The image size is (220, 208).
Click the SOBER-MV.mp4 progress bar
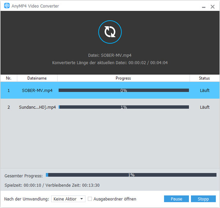[x=124, y=90]
